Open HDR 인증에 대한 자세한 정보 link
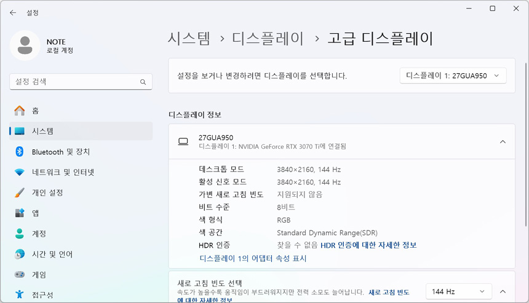 coord(368,245)
